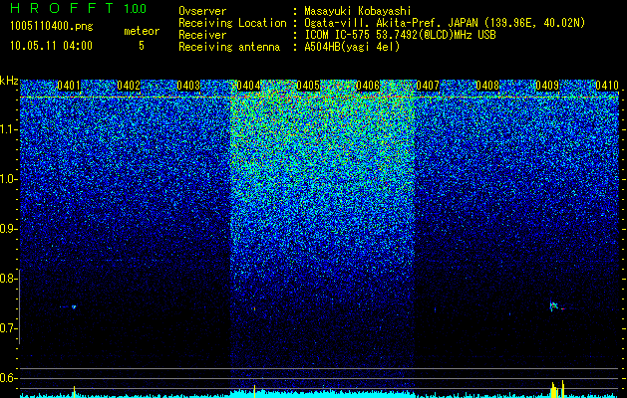Viewport: 627px width, 398px height.
Task: Click the 0406 time marker
Action: [x=368, y=86]
